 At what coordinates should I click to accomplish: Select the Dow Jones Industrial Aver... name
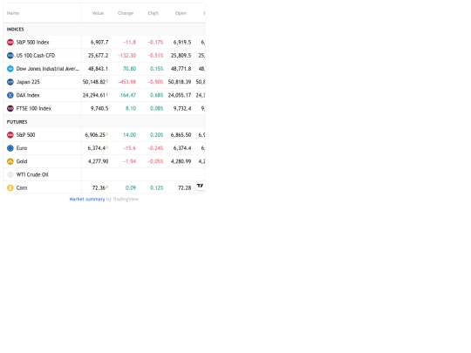pos(48,69)
